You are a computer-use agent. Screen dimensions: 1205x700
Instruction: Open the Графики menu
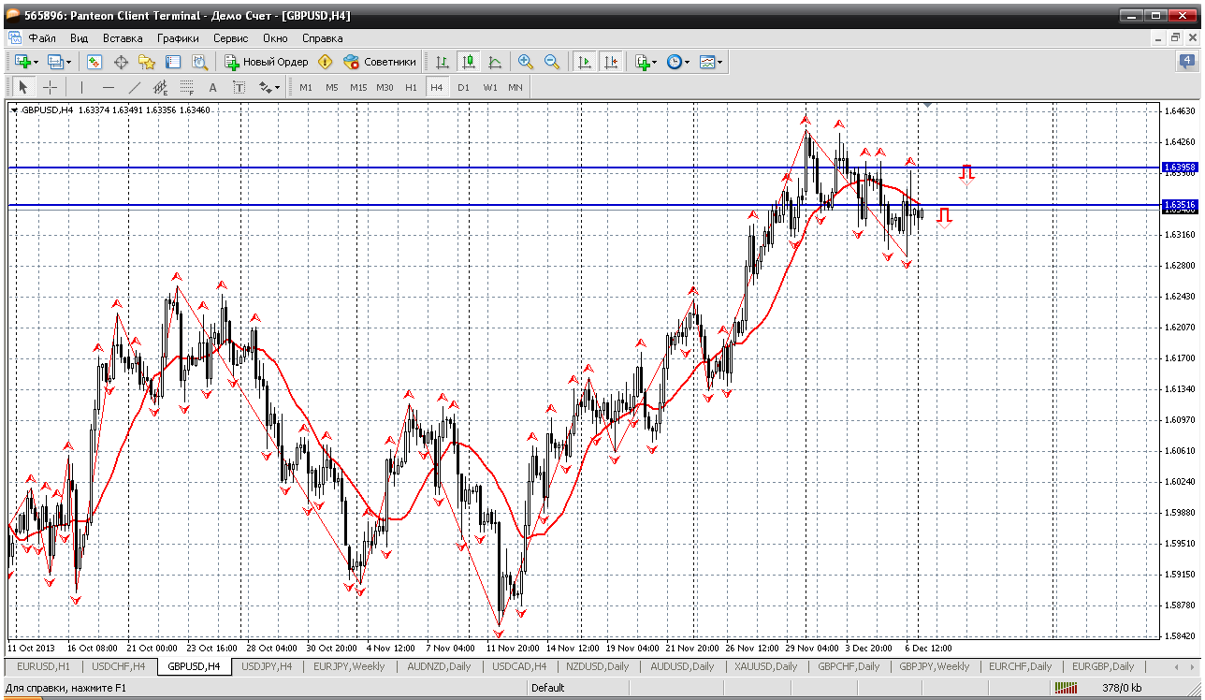[x=178, y=38]
